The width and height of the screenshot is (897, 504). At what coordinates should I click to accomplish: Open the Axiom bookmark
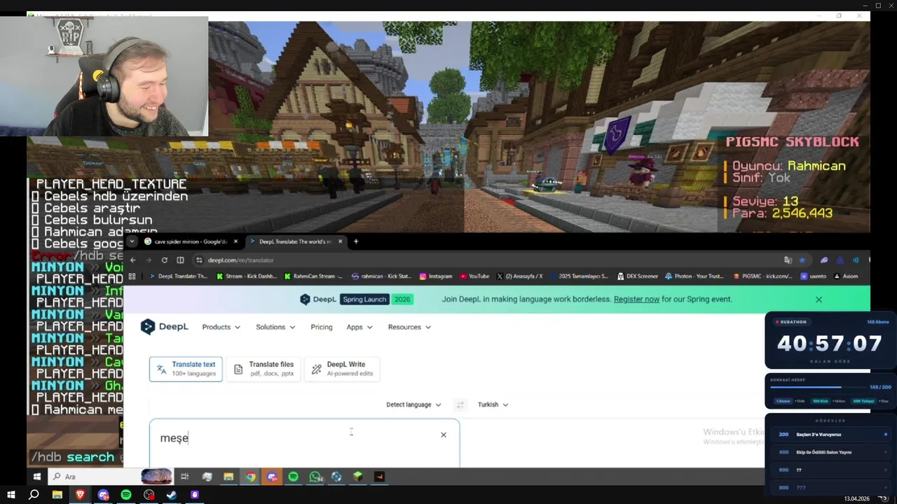point(845,276)
